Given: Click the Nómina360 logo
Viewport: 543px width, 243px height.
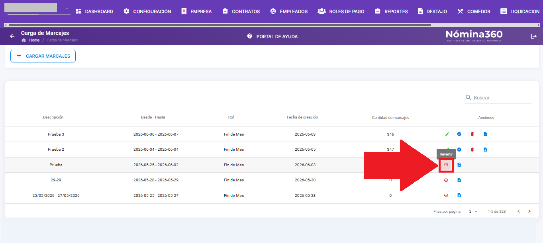Looking at the screenshot, I should [474, 36].
